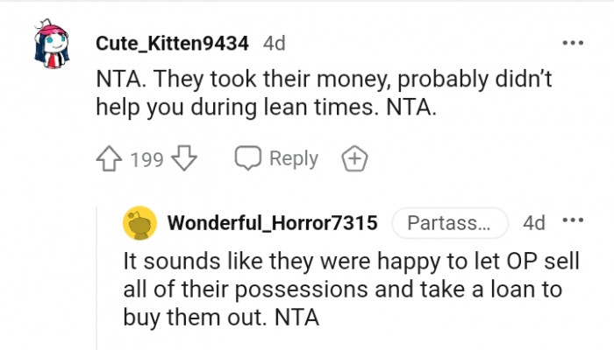
Task: Open three-dot menu on Cute_Kitten9434's comment
Action: [x=572, y=43]
